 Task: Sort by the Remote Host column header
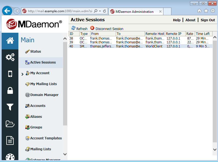coord(155,34)
